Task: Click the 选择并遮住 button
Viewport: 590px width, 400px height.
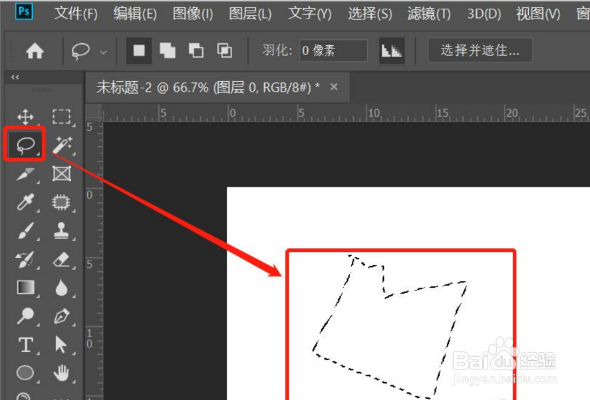Action: 478,50
